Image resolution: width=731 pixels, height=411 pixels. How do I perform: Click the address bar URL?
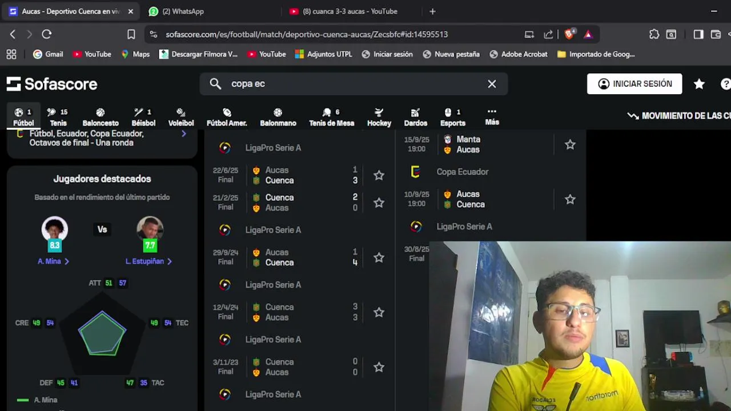point(307,34)
